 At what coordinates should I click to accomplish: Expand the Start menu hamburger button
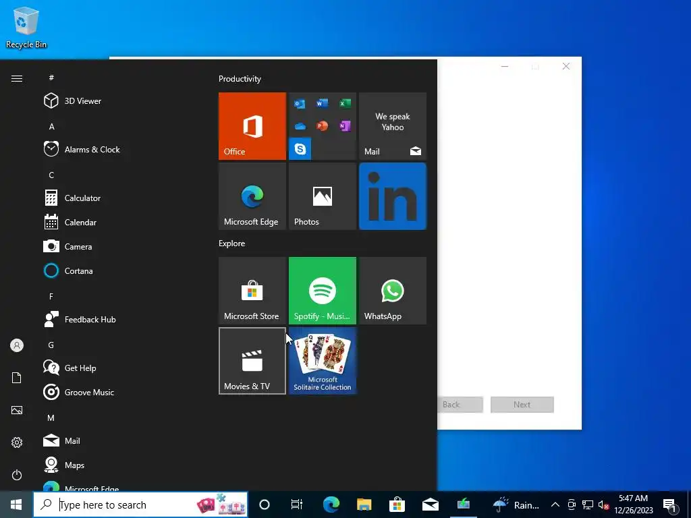point(17,78)
